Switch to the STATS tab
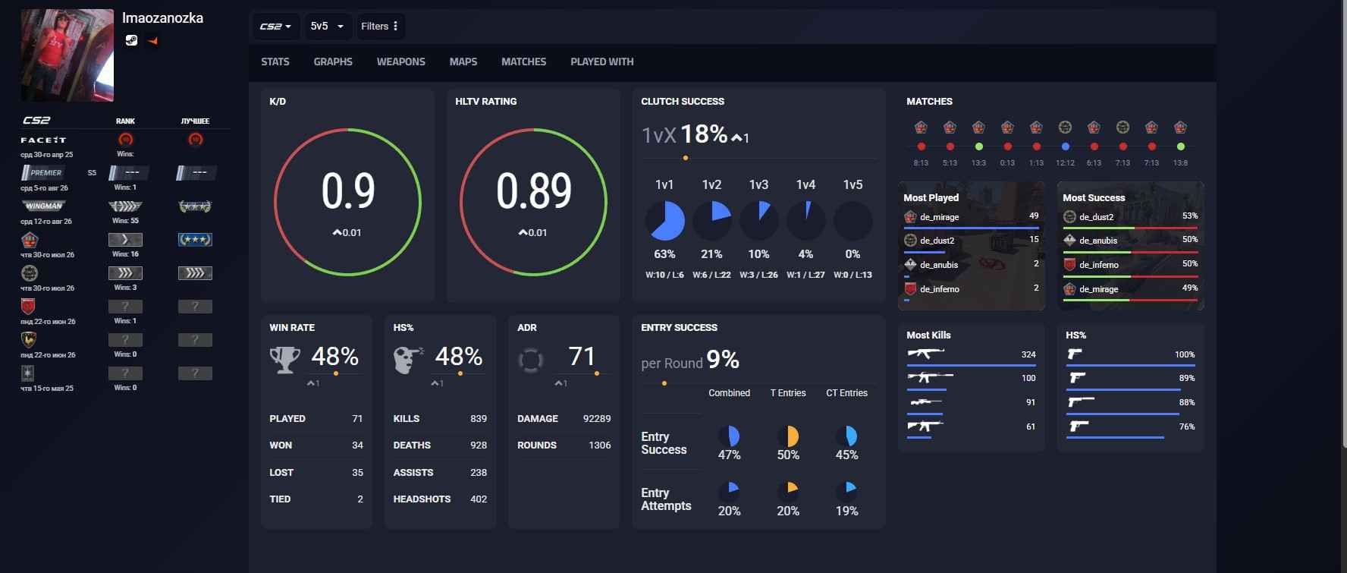Viewport: 1347px width, 573px height. coord(275,61)
